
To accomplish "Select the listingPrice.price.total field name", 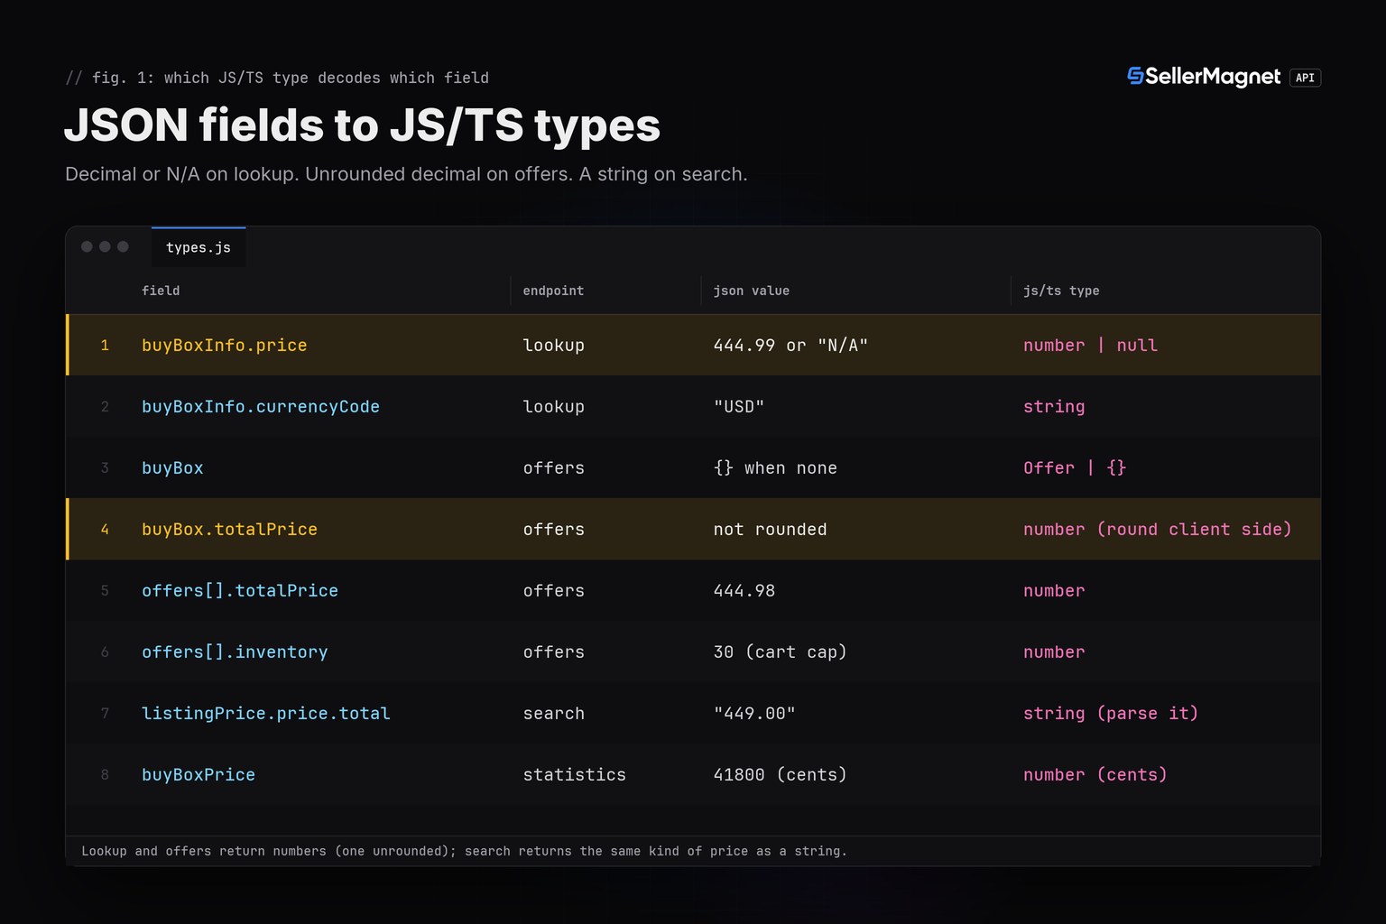I will click(266, 714).
